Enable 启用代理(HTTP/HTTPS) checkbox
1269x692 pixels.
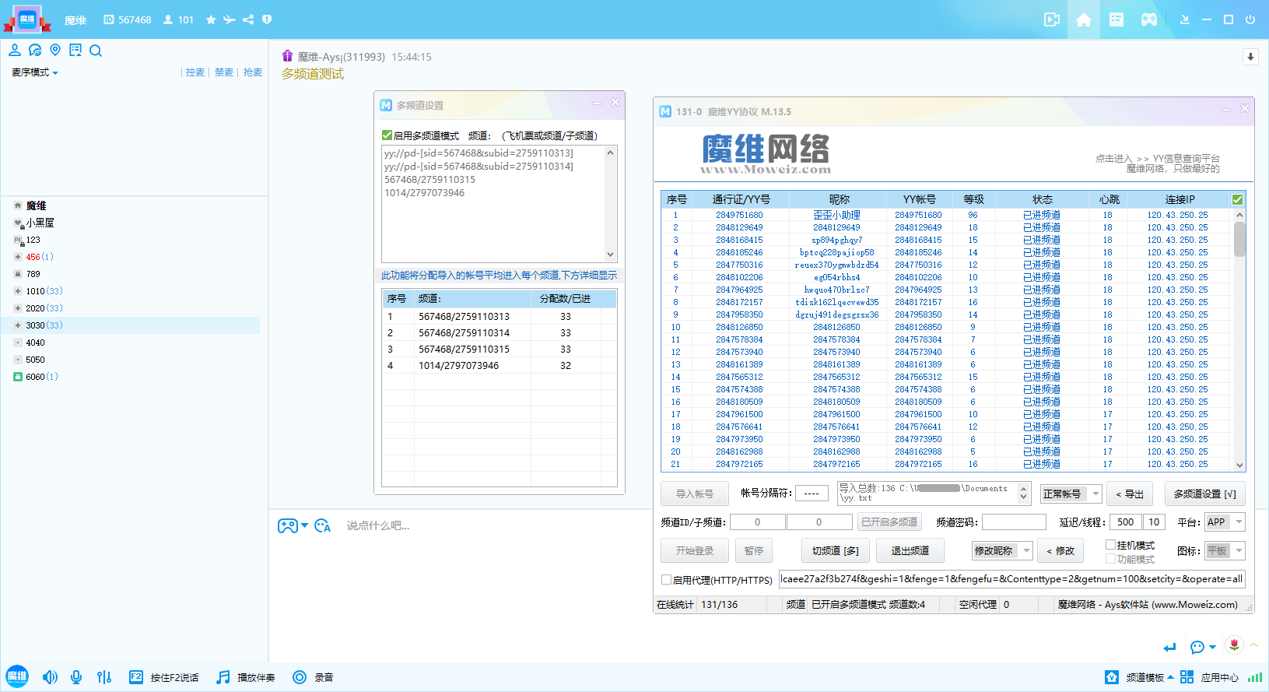coord(666,579)
